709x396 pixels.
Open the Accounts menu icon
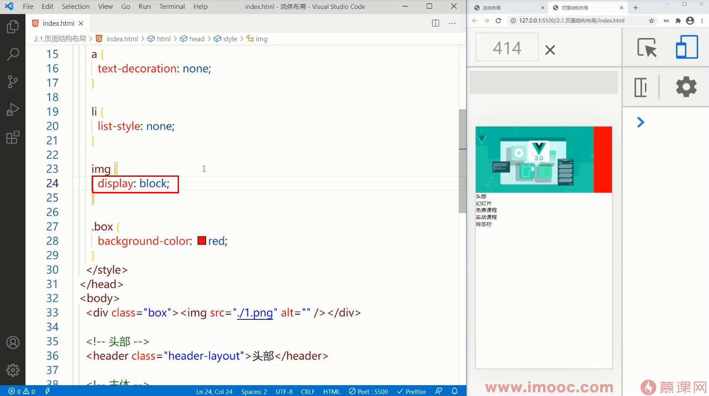tap(13, 342)
